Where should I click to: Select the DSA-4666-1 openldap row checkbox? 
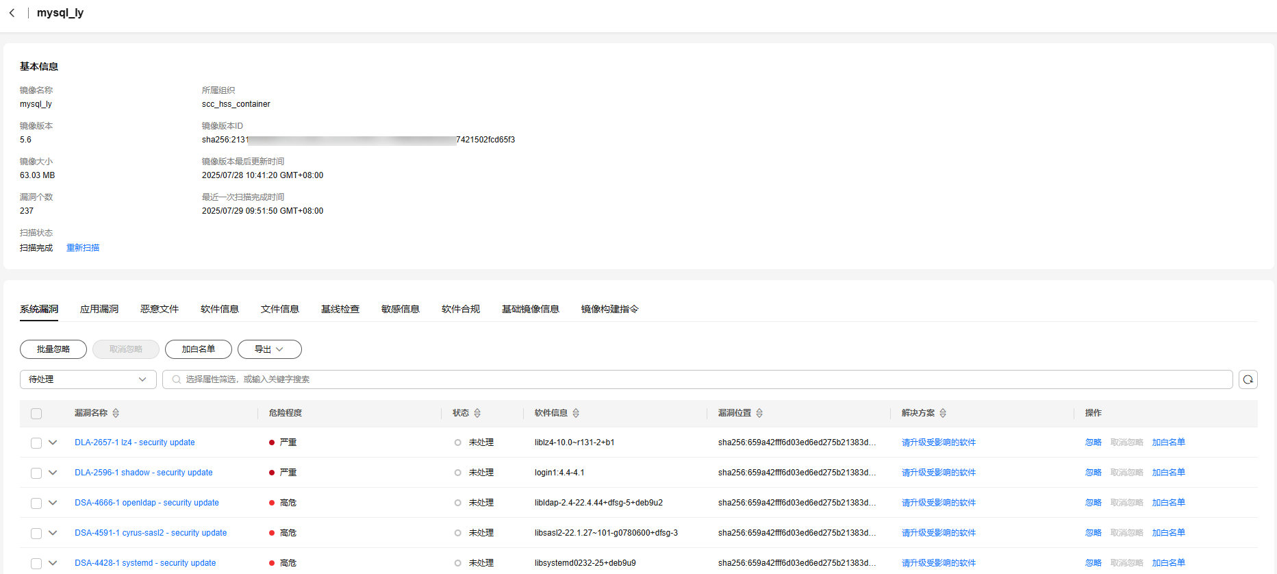coord(36,503)
